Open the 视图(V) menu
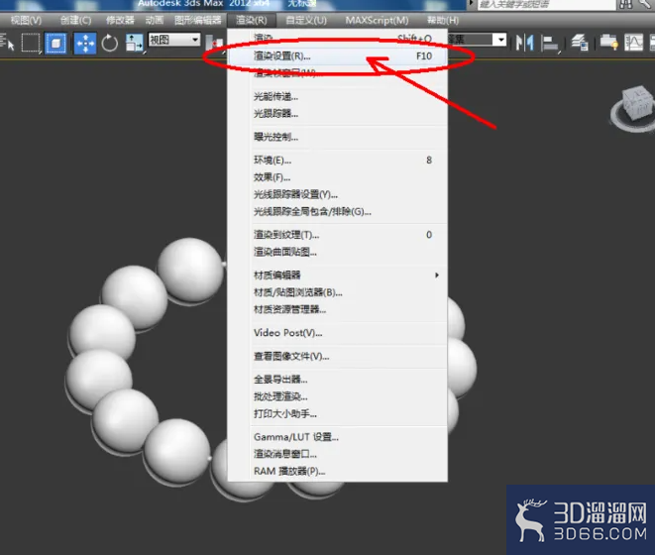655x555 pixels. [x=26, y=20]
